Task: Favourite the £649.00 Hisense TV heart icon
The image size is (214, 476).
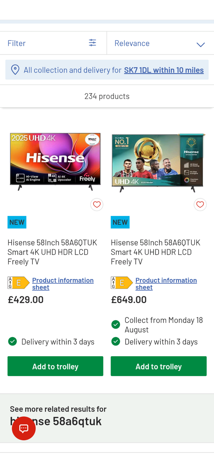Action: point(200,205)
